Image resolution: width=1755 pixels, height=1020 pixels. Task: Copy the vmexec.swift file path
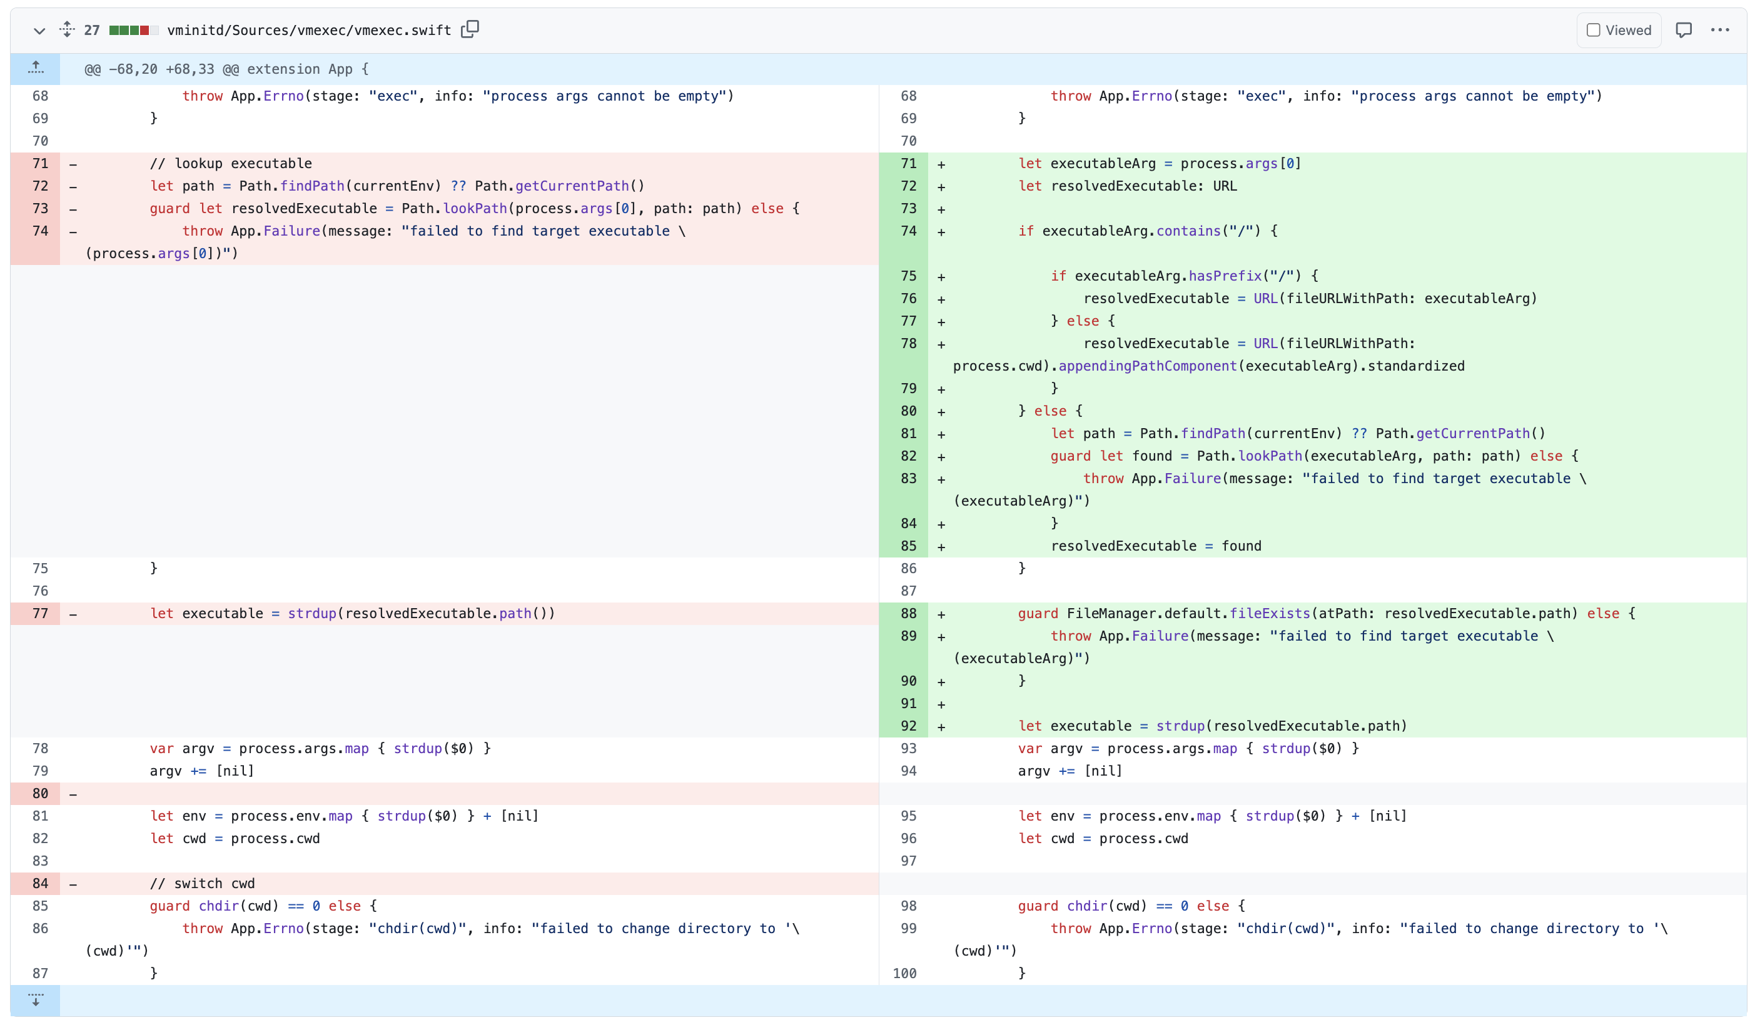tap(470, 29)
